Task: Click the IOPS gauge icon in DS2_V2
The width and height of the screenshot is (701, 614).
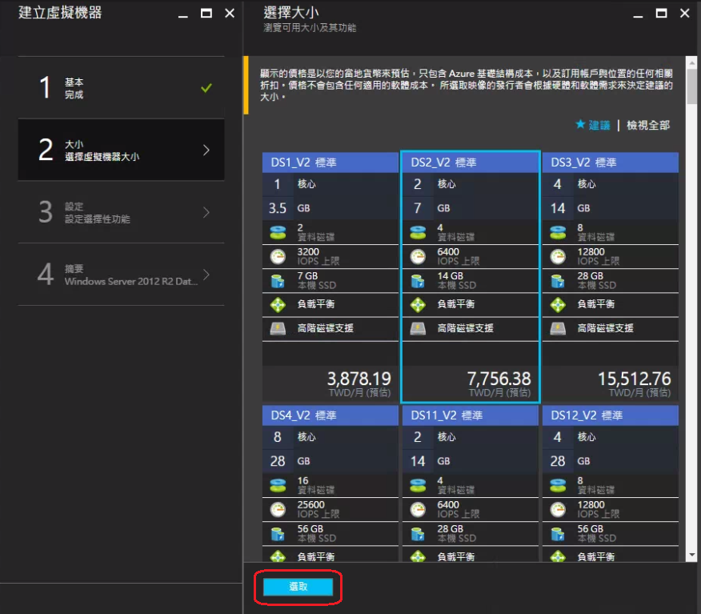Action: click(418, 257)
